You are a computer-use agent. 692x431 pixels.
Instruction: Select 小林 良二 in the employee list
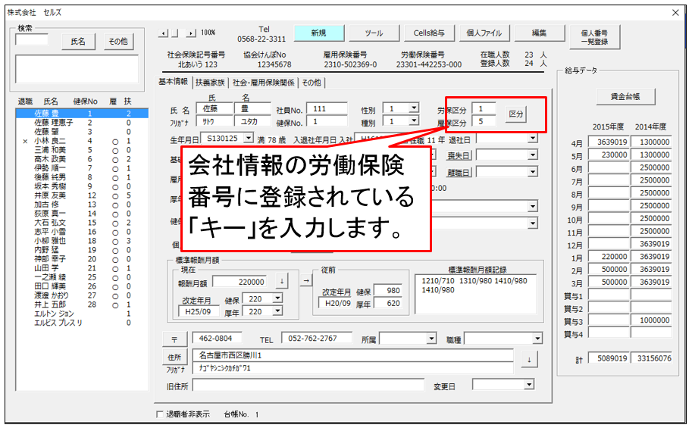[50, 141]
